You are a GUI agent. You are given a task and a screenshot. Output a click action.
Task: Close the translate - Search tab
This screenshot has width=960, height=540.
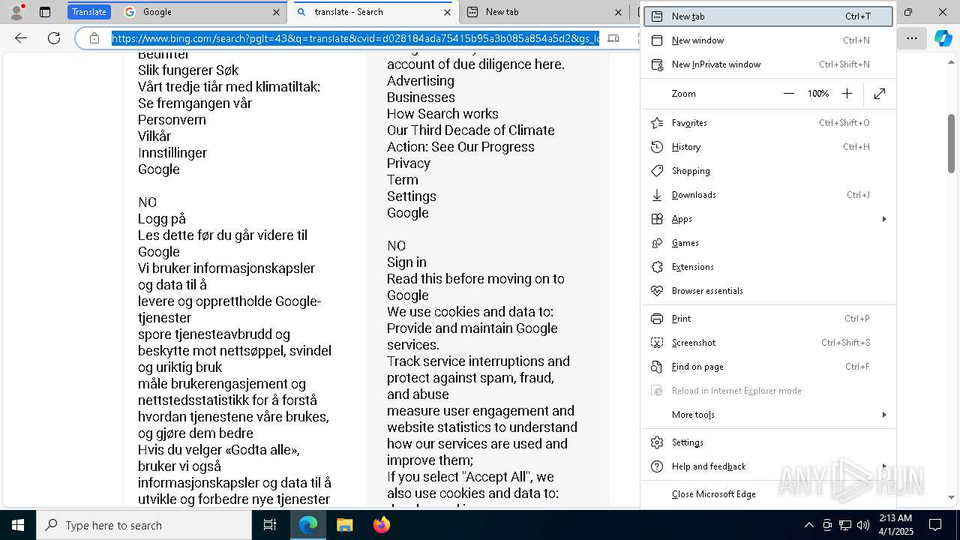[x=448, y=12]
